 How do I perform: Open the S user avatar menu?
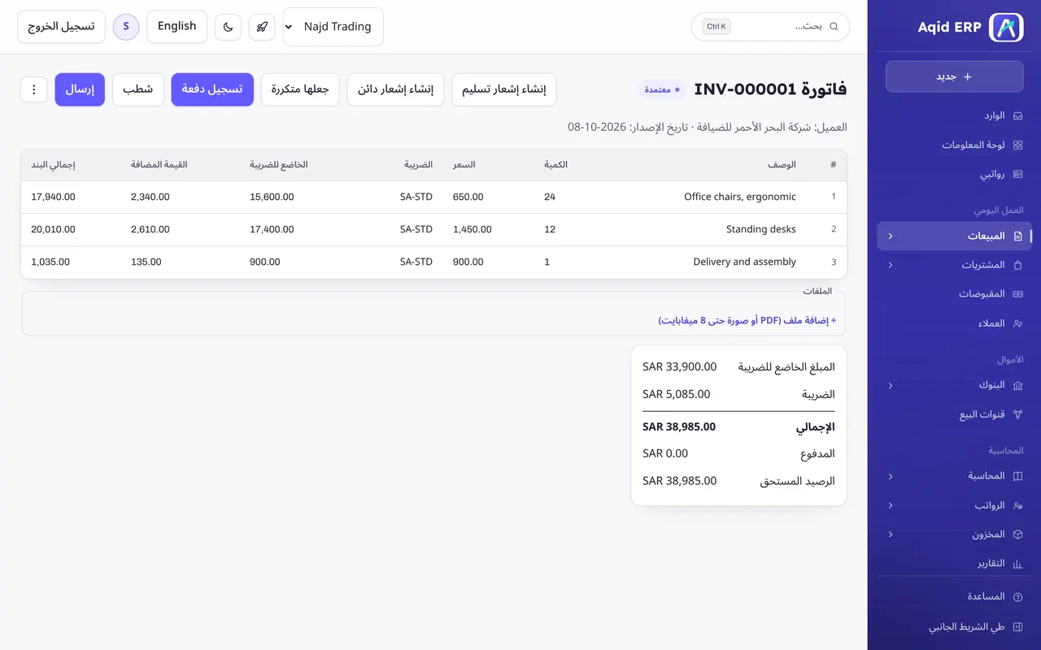point(126,27)
